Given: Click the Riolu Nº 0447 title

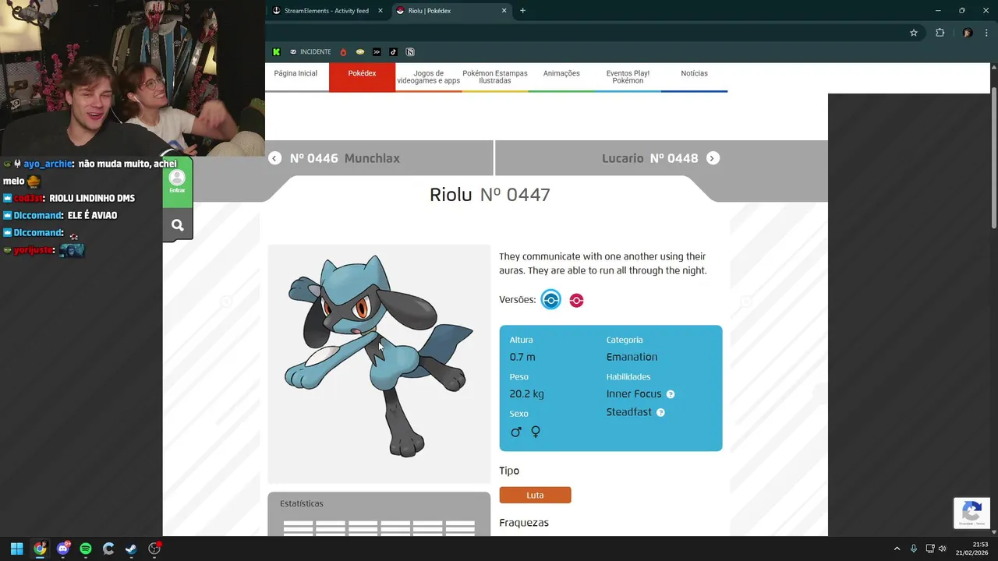Looking at the screenshot, I should [490, 195].
